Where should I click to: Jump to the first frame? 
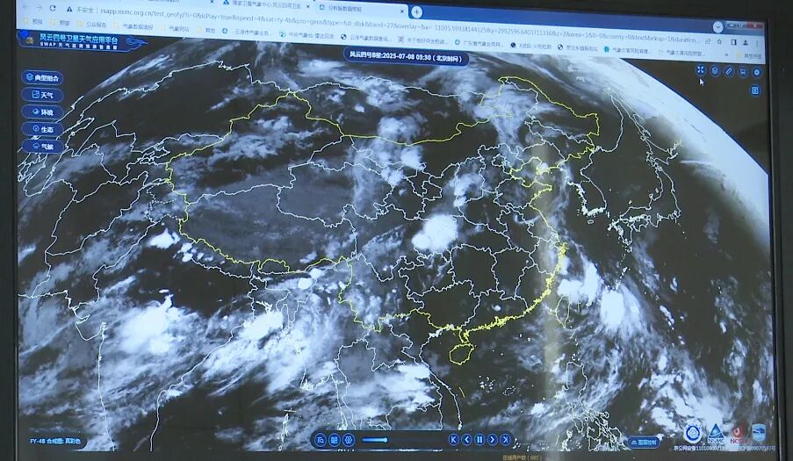(x=454, y=440)
